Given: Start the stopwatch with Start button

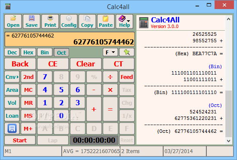Looking at the screenshot, I should coord(20,140).
